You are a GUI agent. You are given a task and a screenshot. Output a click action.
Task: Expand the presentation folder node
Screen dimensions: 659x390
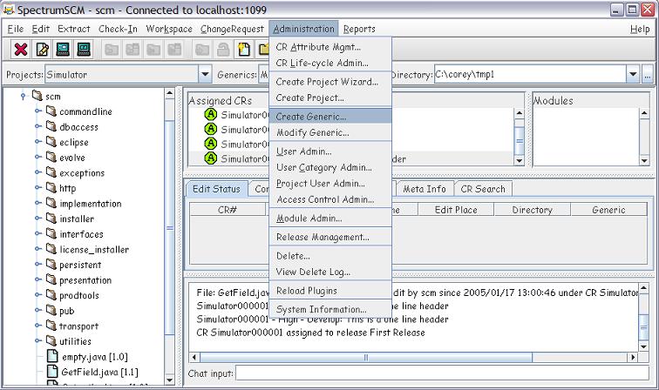pyautogui.click(x=37, y=279)
